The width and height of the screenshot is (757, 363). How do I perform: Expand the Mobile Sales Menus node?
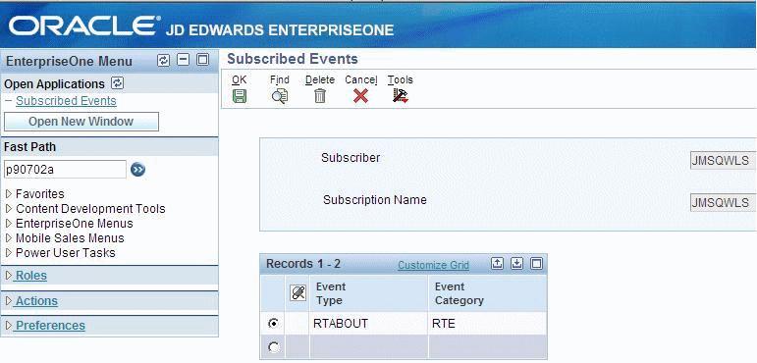coord(9,238)
